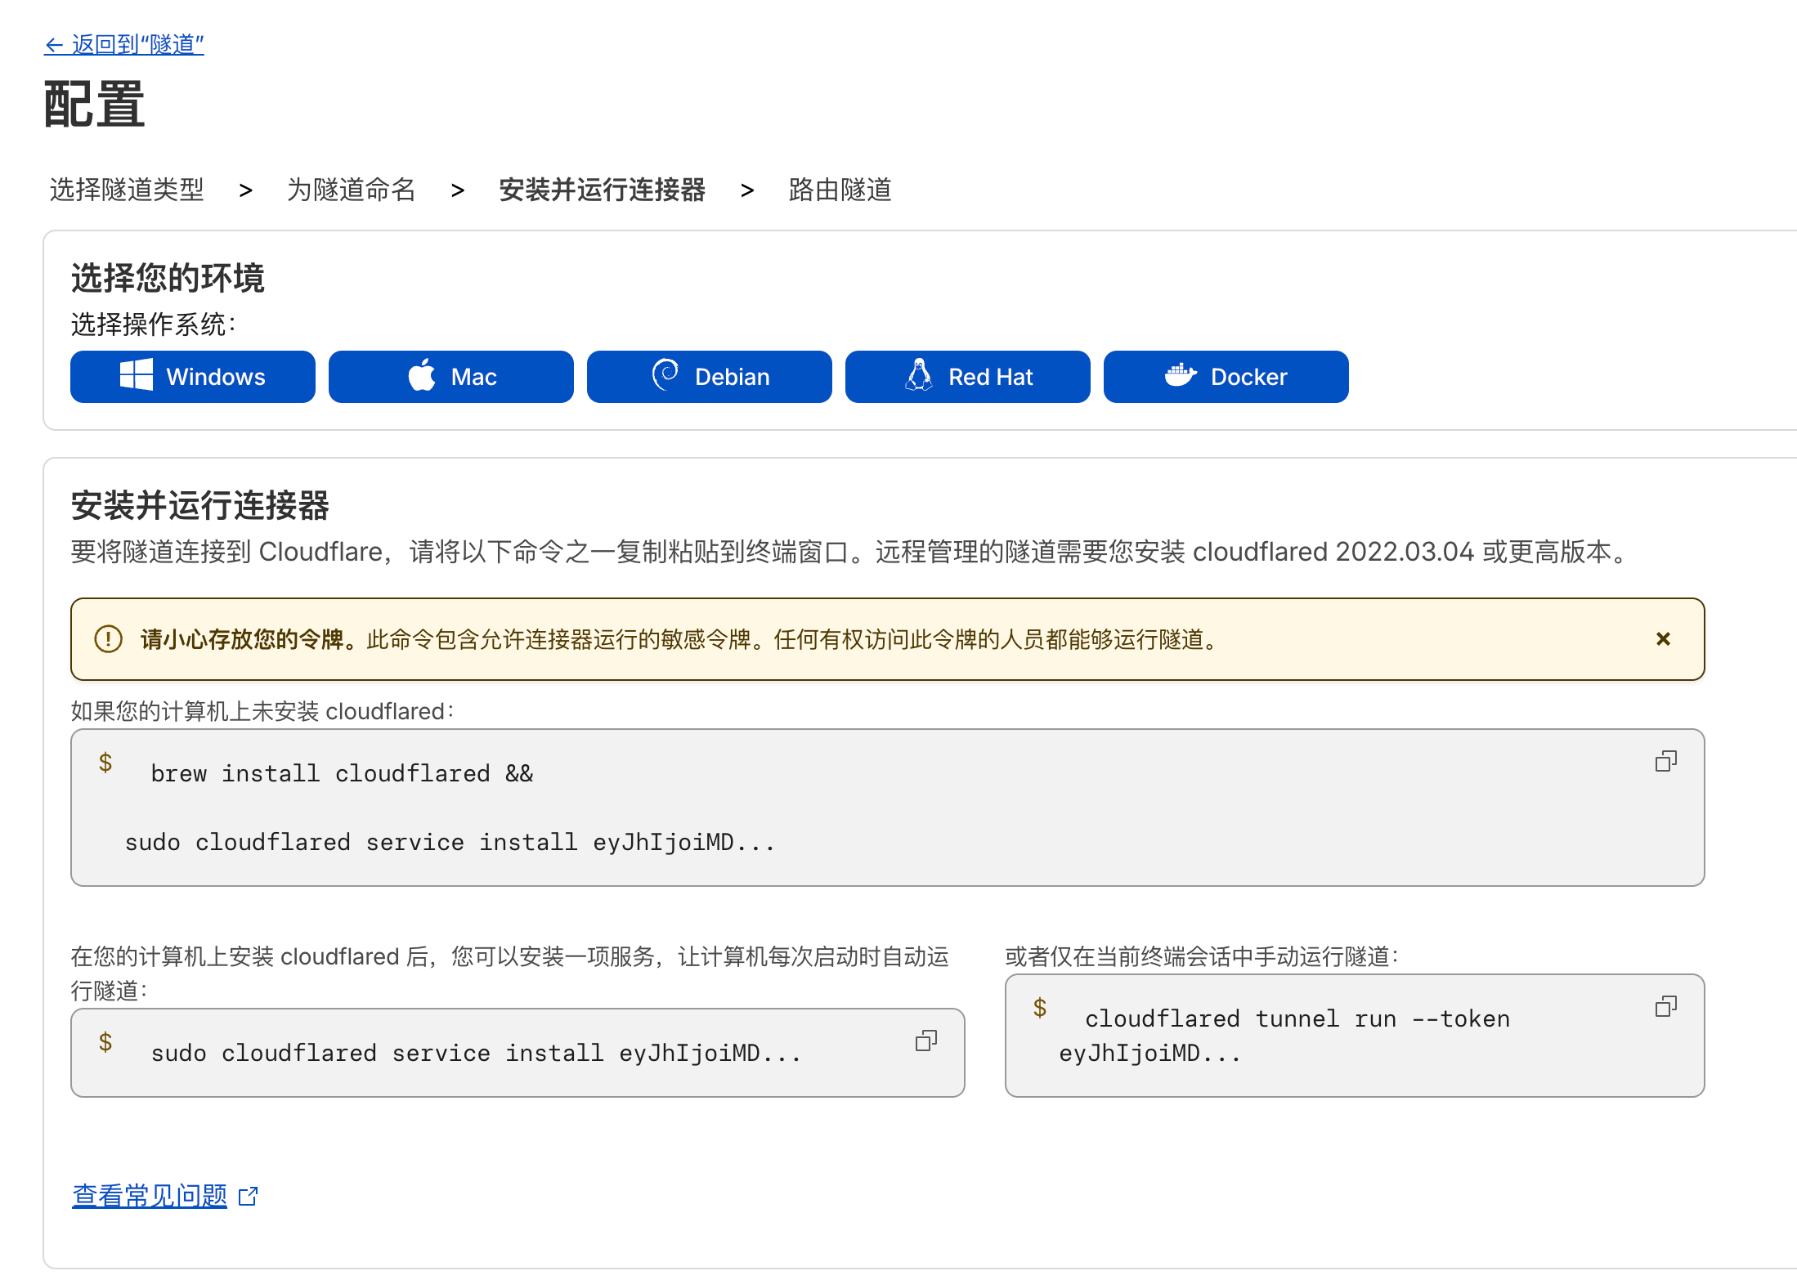Click the 安装并运行连接器 step
Viewport: 1797px width, 1280px height.
[602, 190]
